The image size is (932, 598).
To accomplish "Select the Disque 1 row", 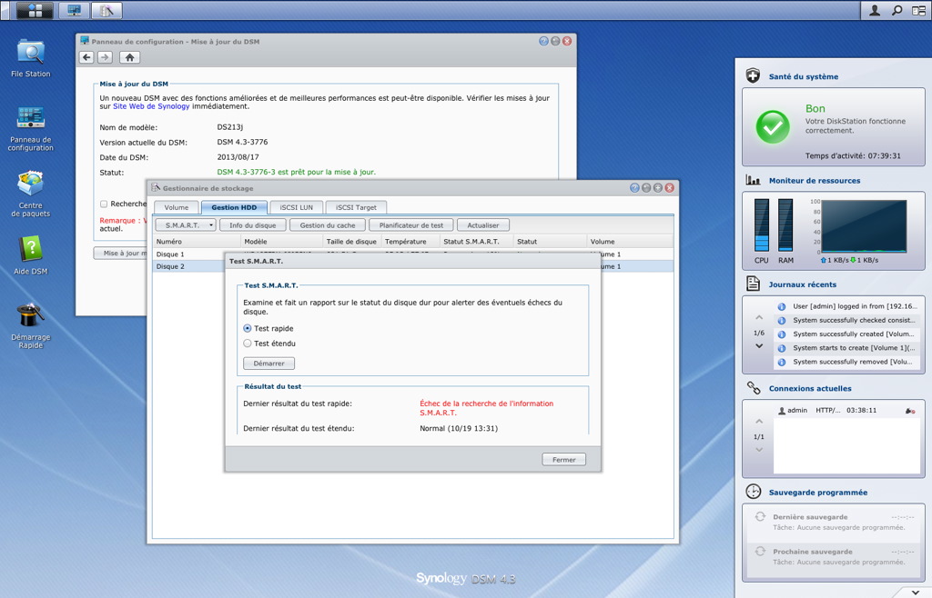I will coord(412,254).
